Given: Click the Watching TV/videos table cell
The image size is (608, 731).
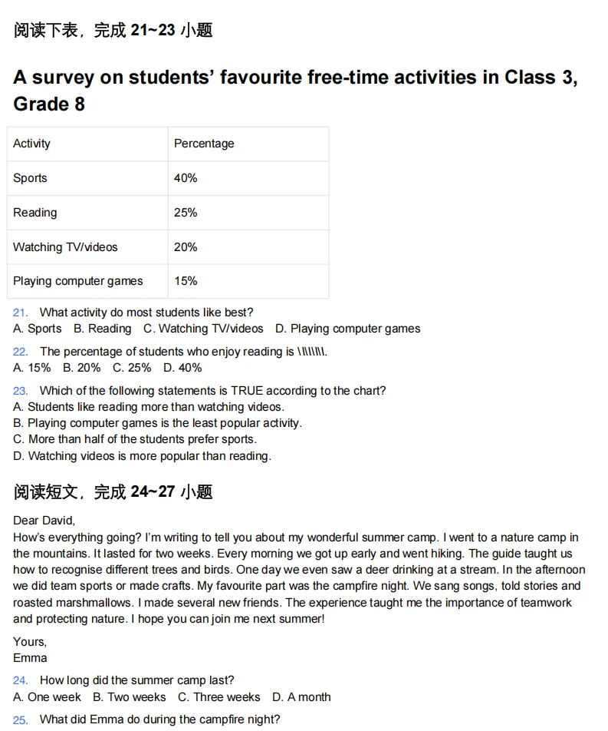Looking at the screenshot, I should 87,247.
